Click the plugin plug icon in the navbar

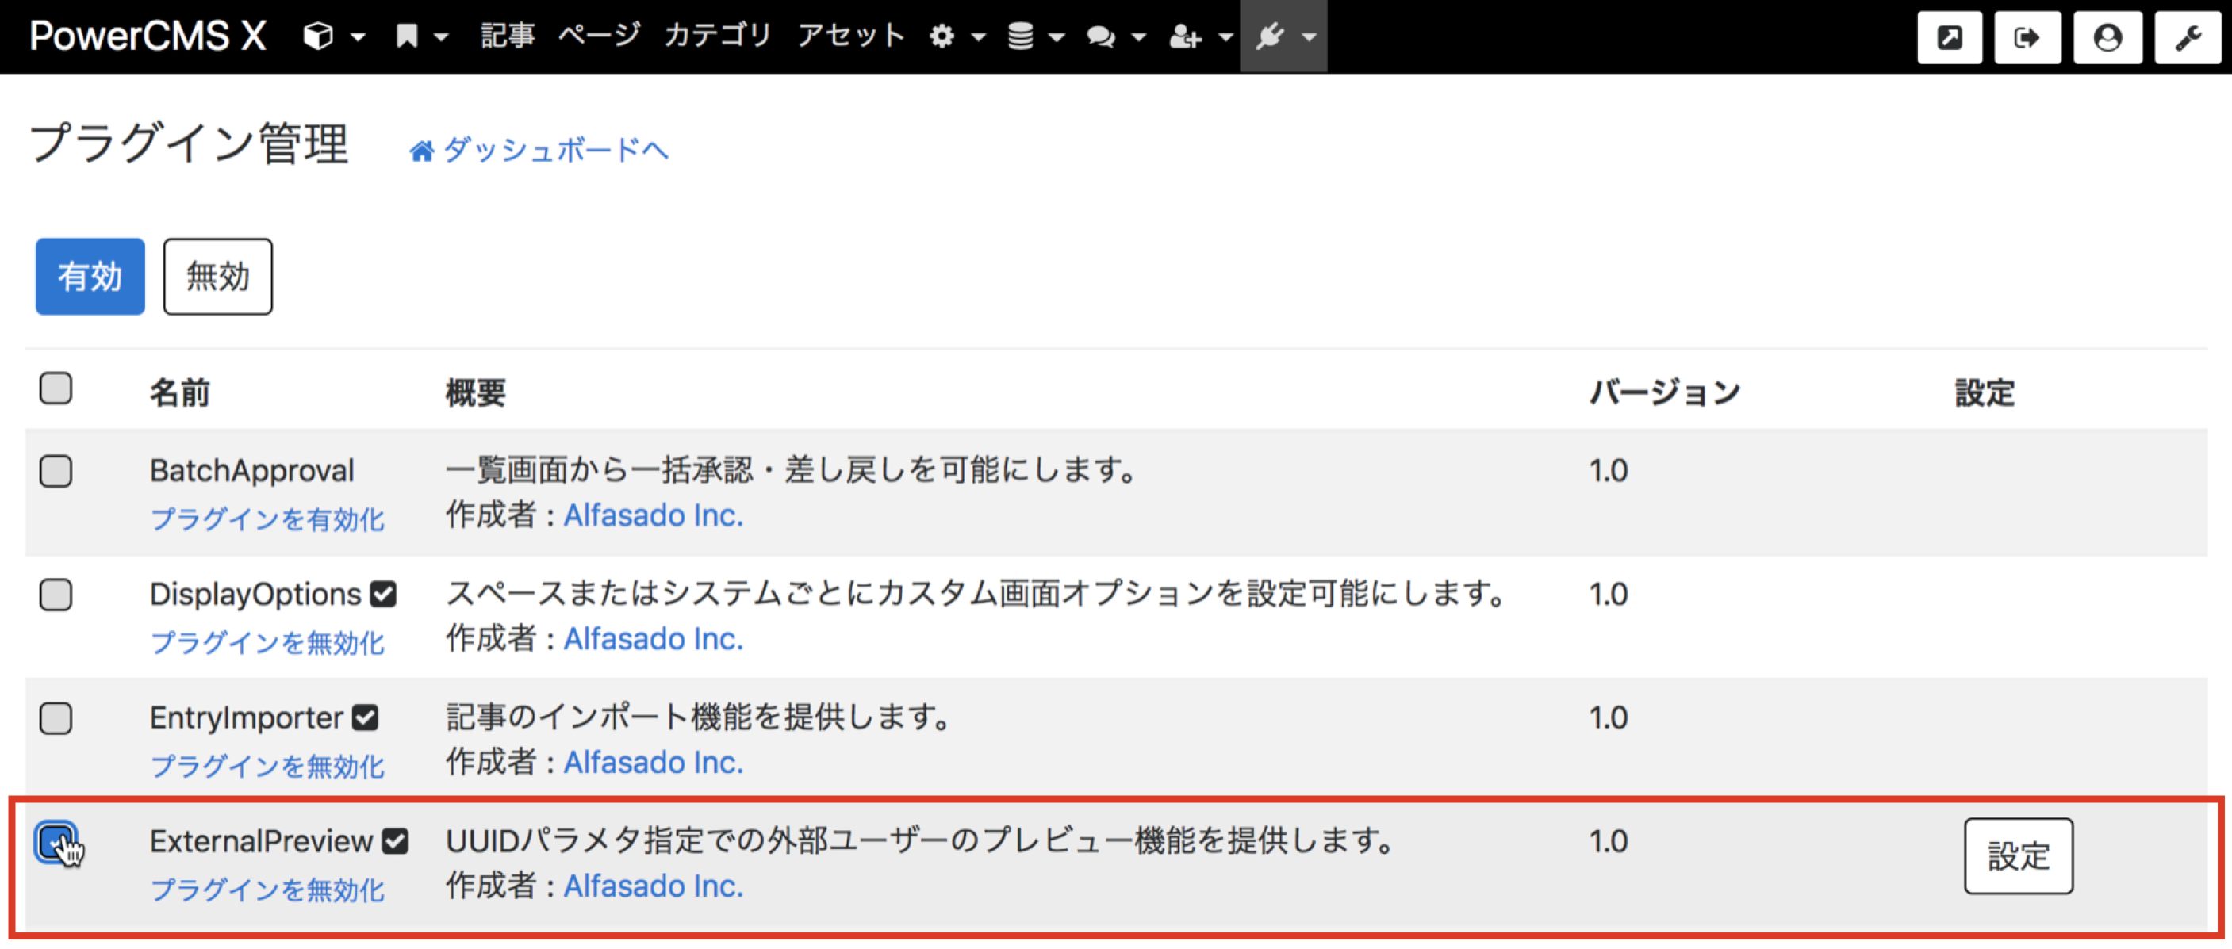(x=1269, y=36)
